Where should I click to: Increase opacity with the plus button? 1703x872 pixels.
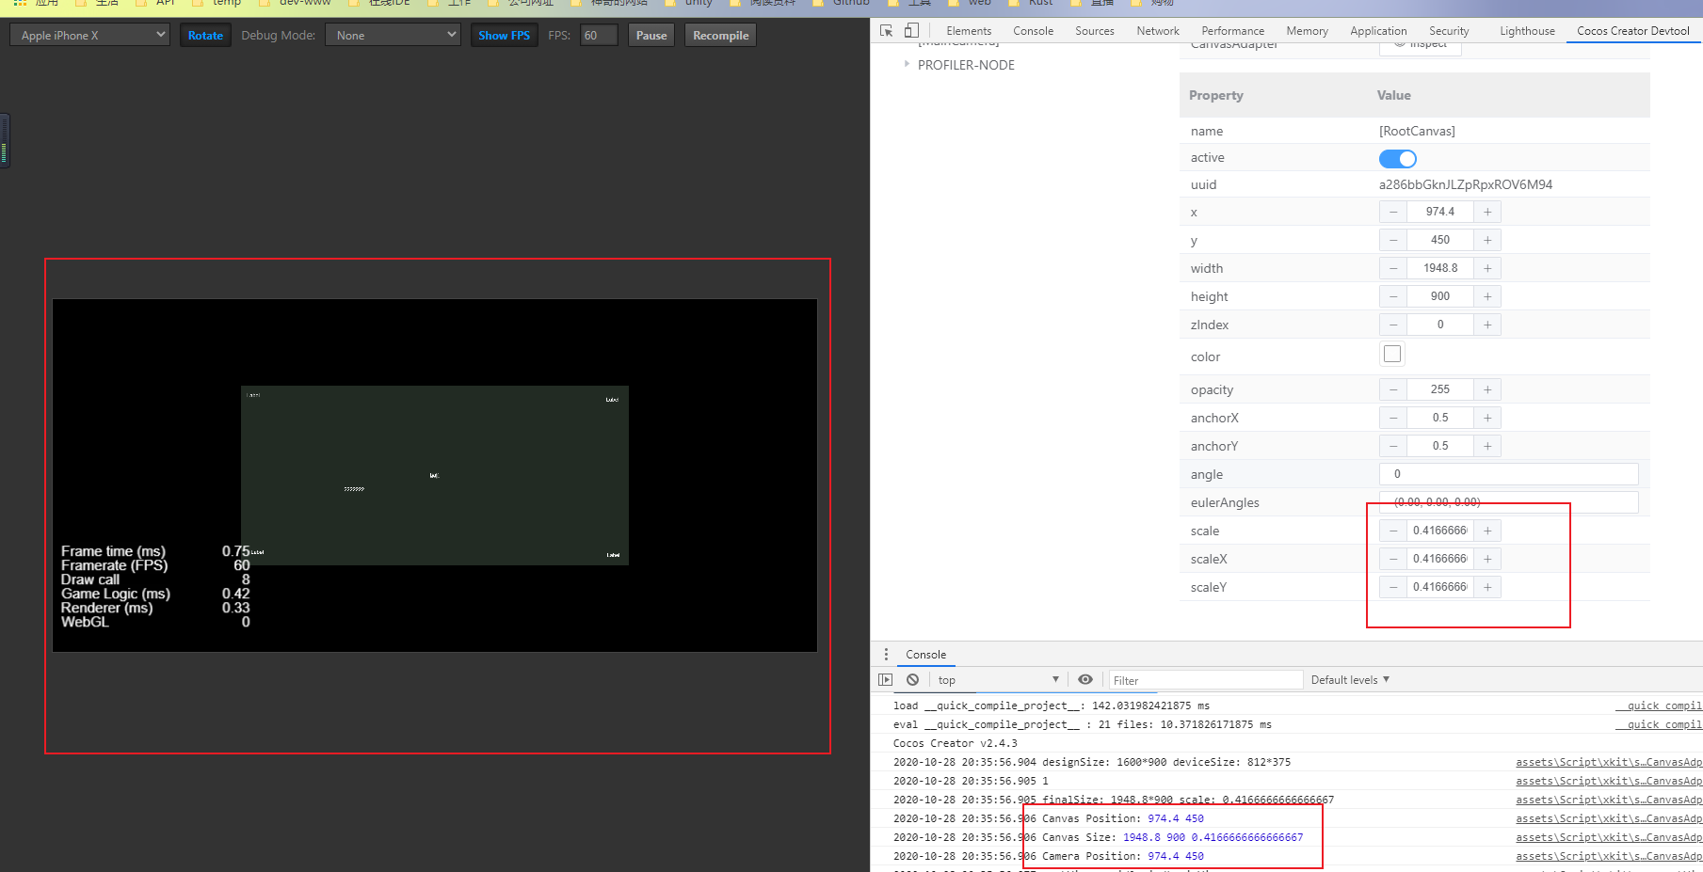click(x=1487, y=389)
